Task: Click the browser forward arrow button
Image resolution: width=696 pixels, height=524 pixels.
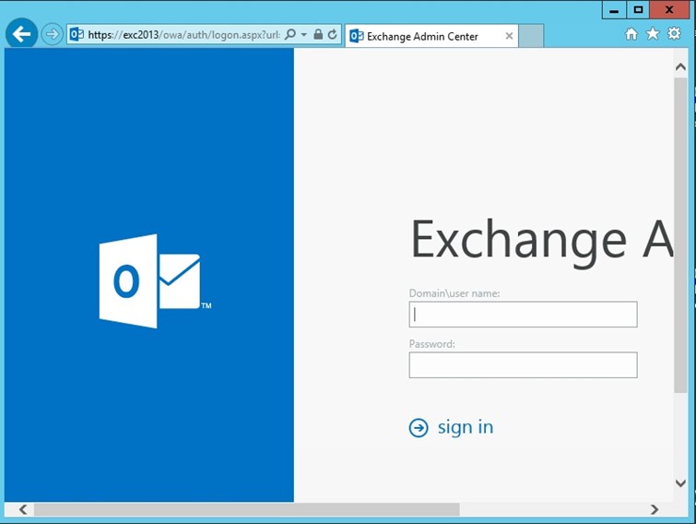Action: point(52,34)
